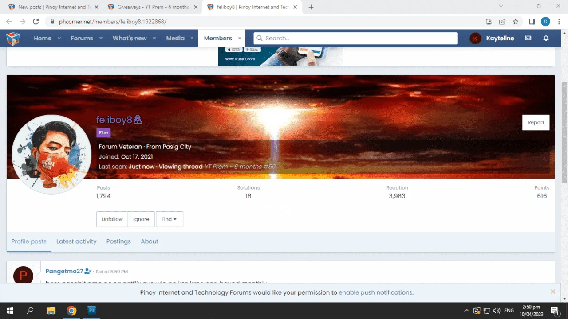
Task: Toggle Chrome side panel icon
Action: tap(532, 21)
